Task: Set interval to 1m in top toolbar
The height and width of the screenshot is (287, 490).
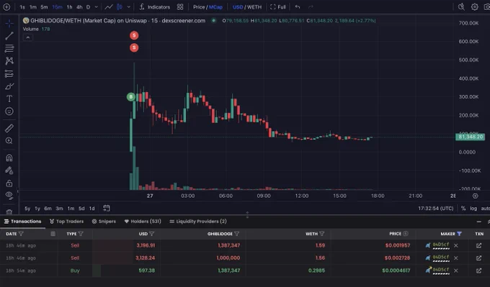Action: click(33, 7)
